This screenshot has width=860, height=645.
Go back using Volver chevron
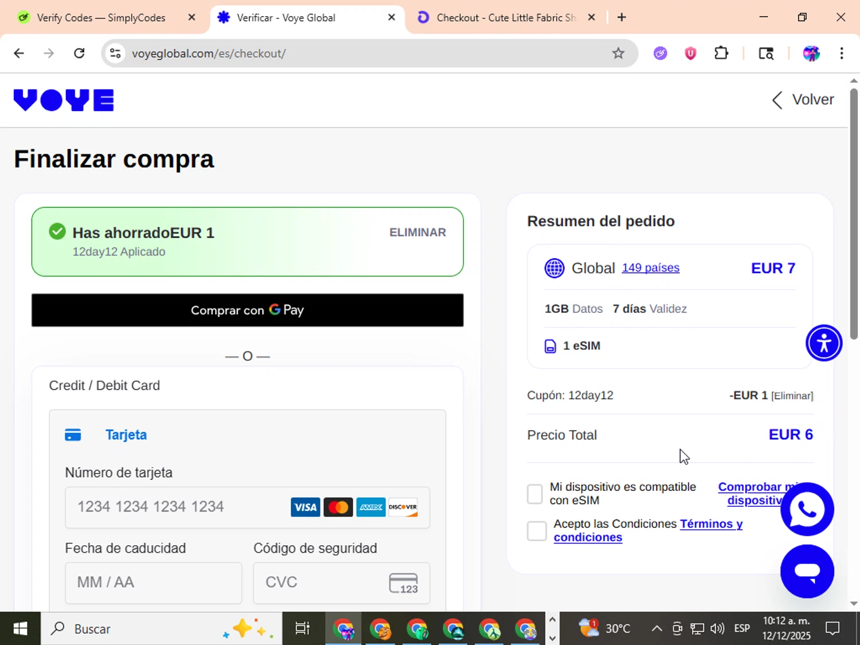point(777,100)
